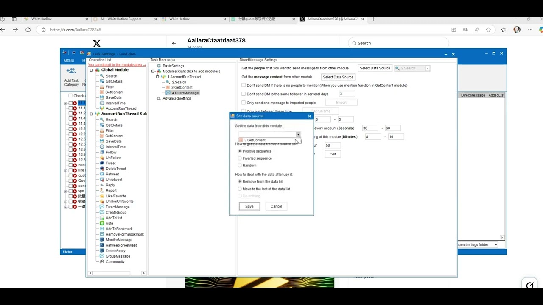Switch to the AallaraCtaatdaat378 browser tab
Screen dimensions: 543x305
coord(333,19)
